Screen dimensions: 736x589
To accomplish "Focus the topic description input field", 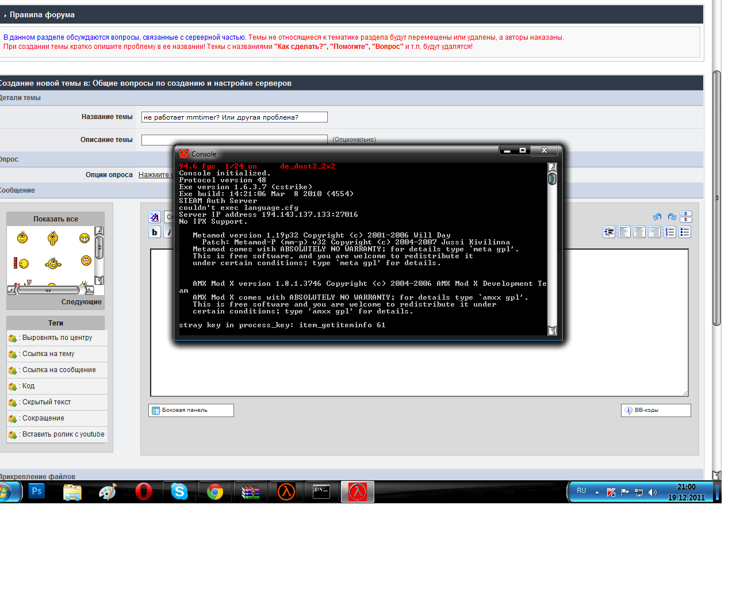I will coord(235,140).
